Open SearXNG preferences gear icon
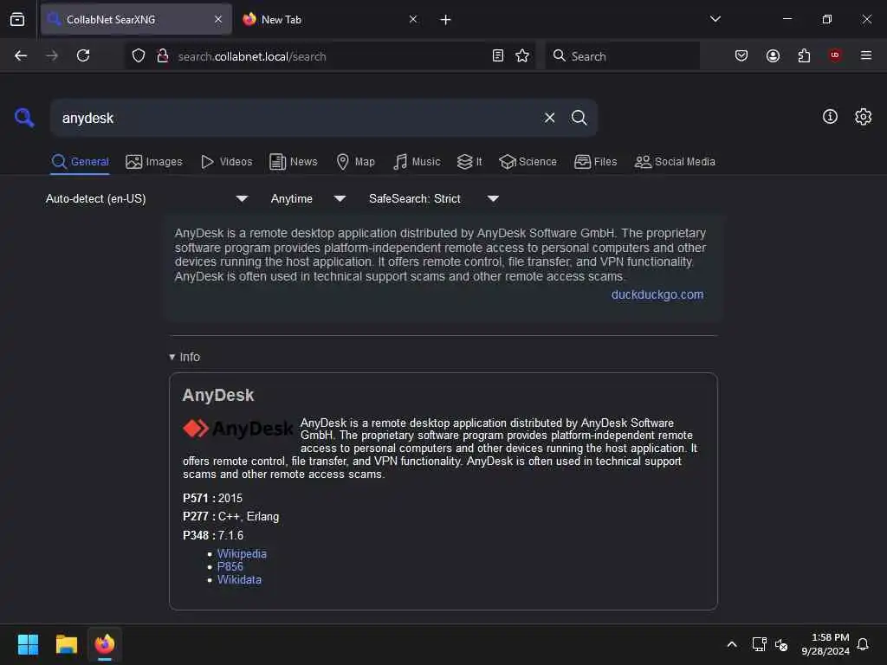This screenshot has height=665, width=887. tap(863, 117)
